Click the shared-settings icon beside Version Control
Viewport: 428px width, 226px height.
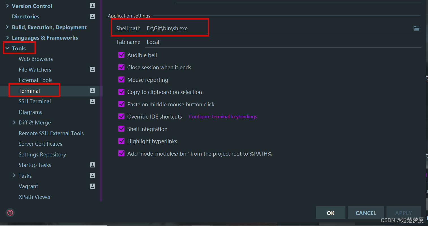click(x=92, y=5)
